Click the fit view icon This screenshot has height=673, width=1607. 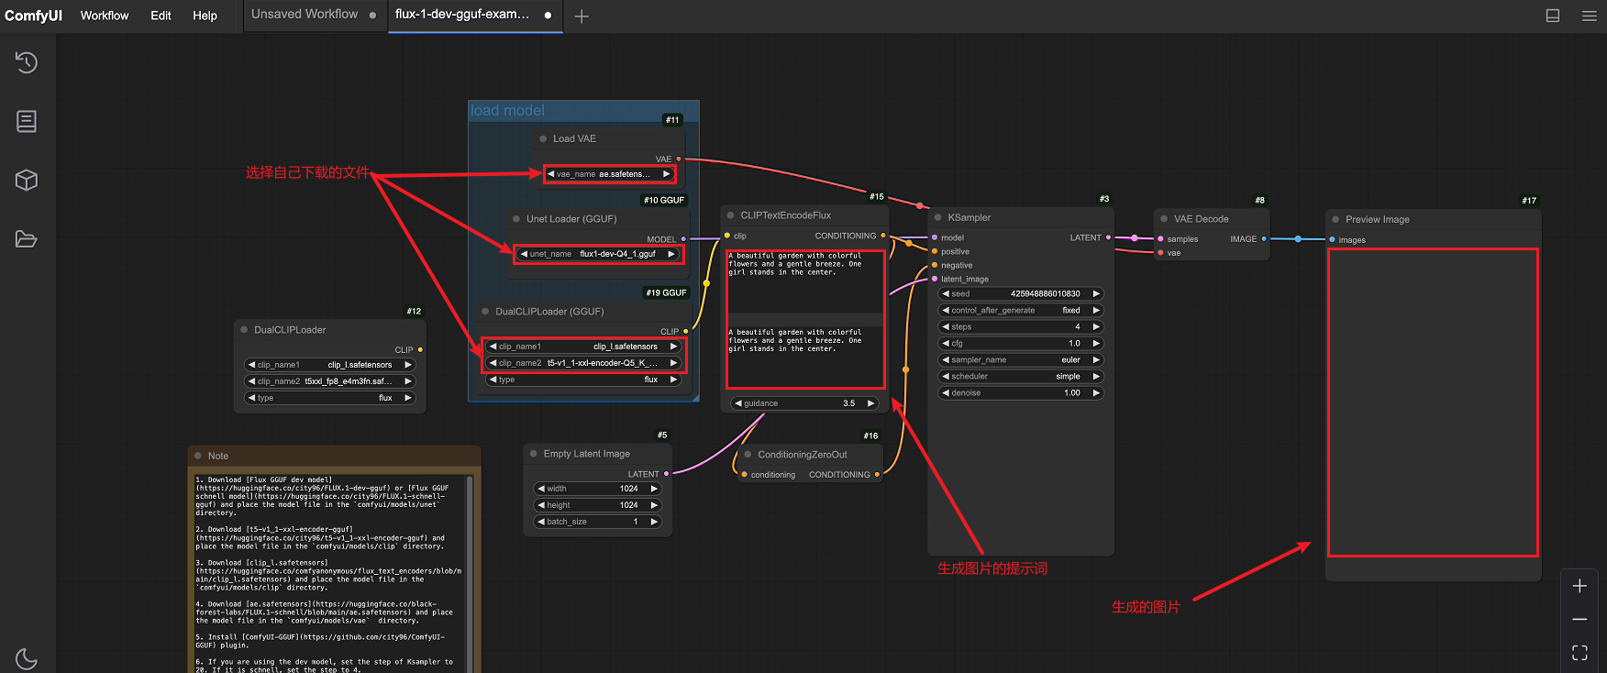pyautogui.click(x=1579, y=653)
